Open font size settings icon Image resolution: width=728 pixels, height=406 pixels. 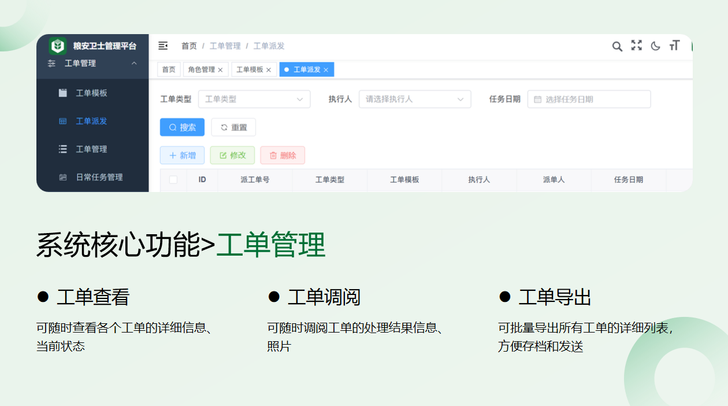click(x=674, y=46)
